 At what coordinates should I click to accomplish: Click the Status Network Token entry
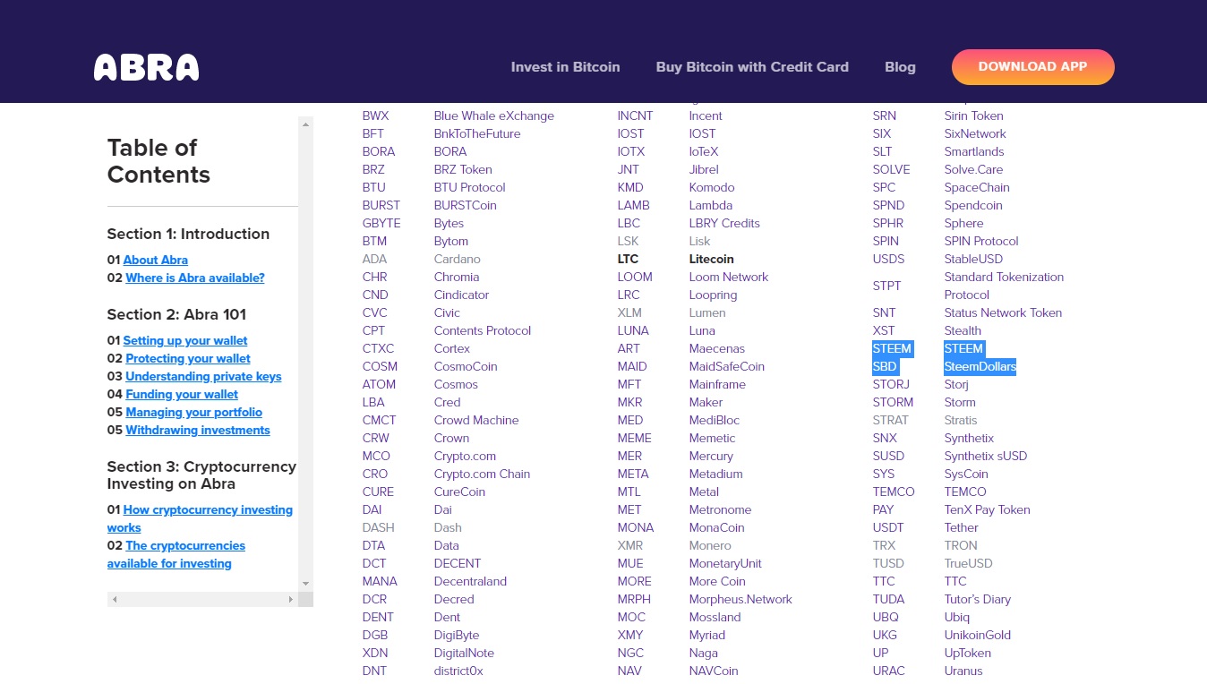[1003, 312]
